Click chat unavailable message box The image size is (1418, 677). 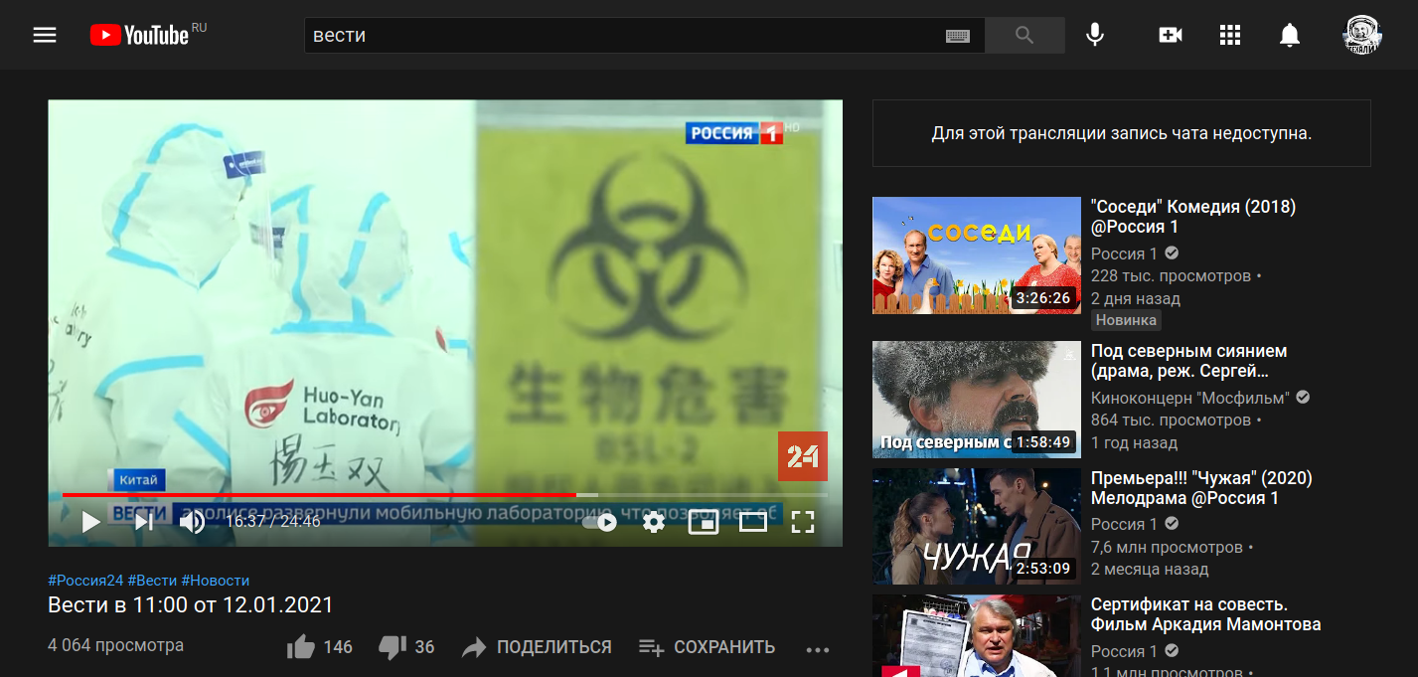click(1122, 133)
